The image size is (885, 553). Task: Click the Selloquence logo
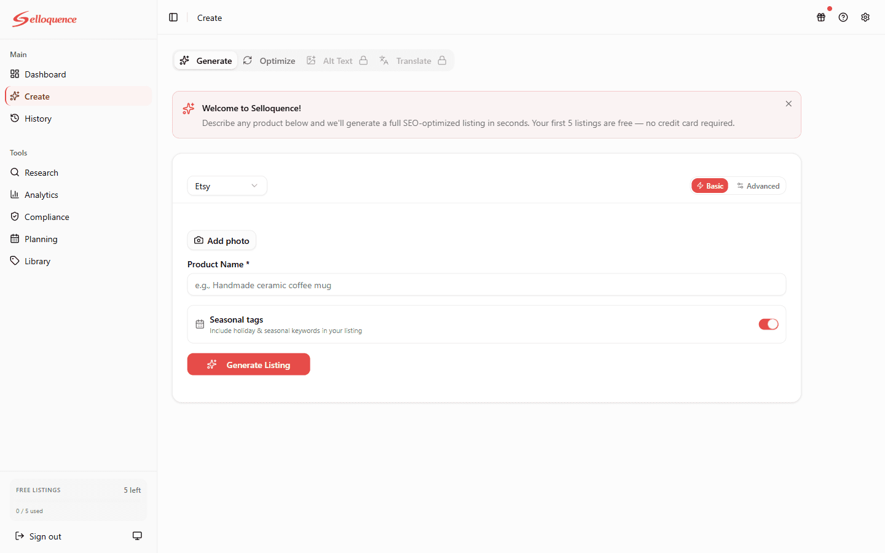click(44, 18)
